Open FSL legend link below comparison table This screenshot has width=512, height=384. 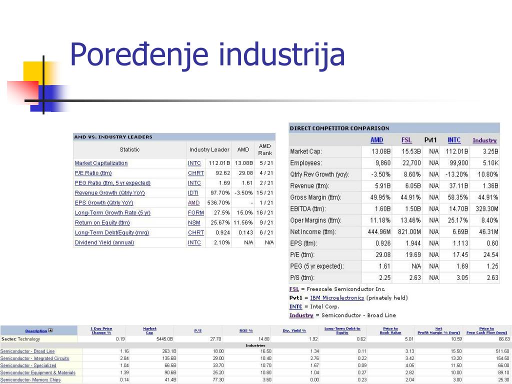tap(294, 289)
